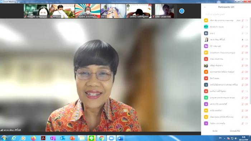Click camera-off icon beside Sireethorn participant
Screen dimensions: 251x141
(x=247, y=53)
